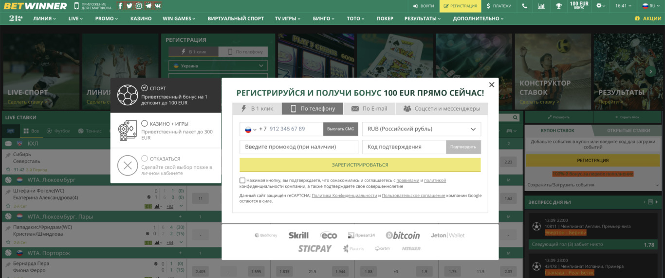This screenshot has width=665, height=278.
Task: Open the Twitter social icon
Action: [x=129, y=6]
